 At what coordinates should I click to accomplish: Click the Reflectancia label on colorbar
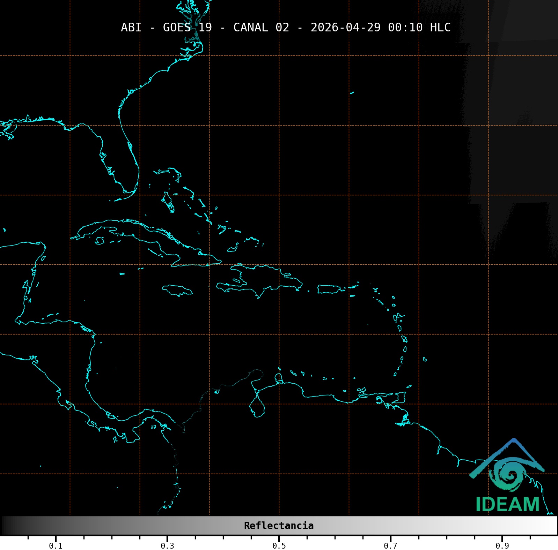click(279, 526)
